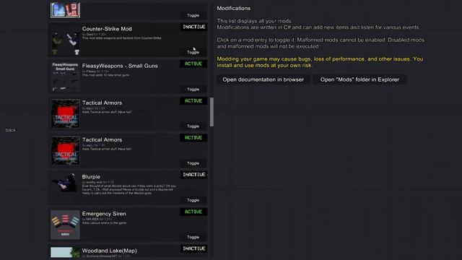Click the "Modifications" heading
The width and height of the screenshot is (462, 260).
pyautogui.click(x=234, y=8)
